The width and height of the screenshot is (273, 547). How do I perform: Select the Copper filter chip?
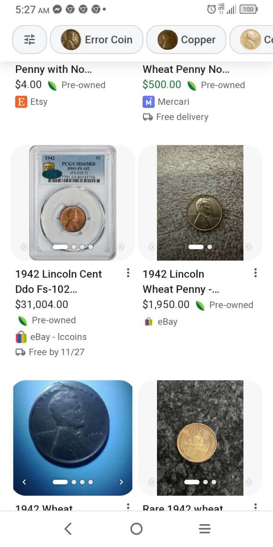point(186,40)
